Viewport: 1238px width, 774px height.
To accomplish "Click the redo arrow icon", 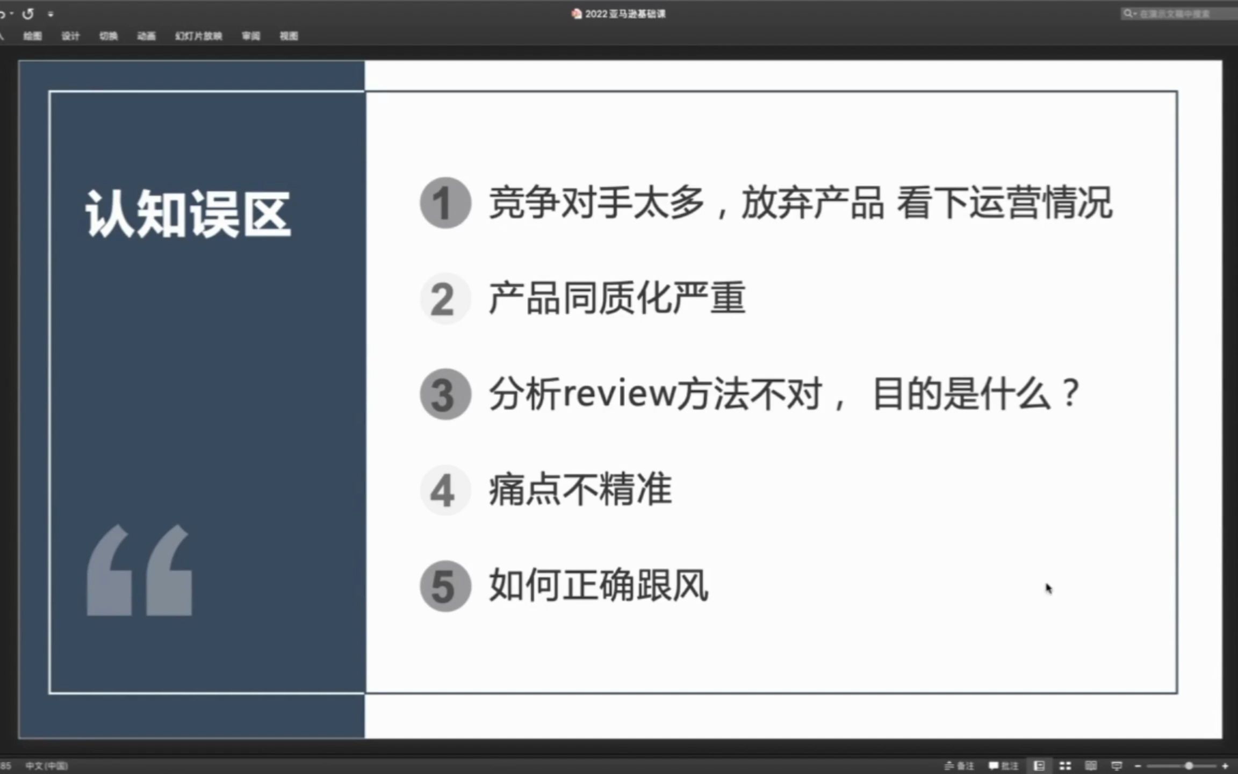I will click(28, 14).
